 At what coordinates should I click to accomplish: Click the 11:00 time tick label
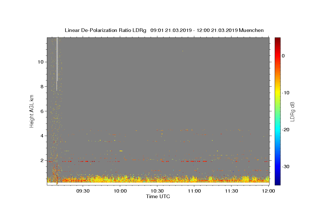(194, 191)
